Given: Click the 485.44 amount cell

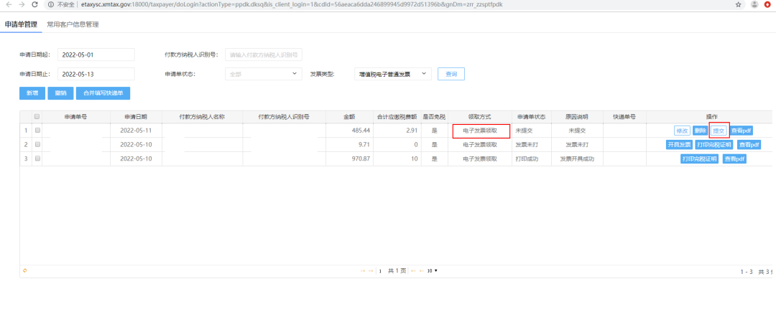Looking at the screenshot, I should 349,131.
